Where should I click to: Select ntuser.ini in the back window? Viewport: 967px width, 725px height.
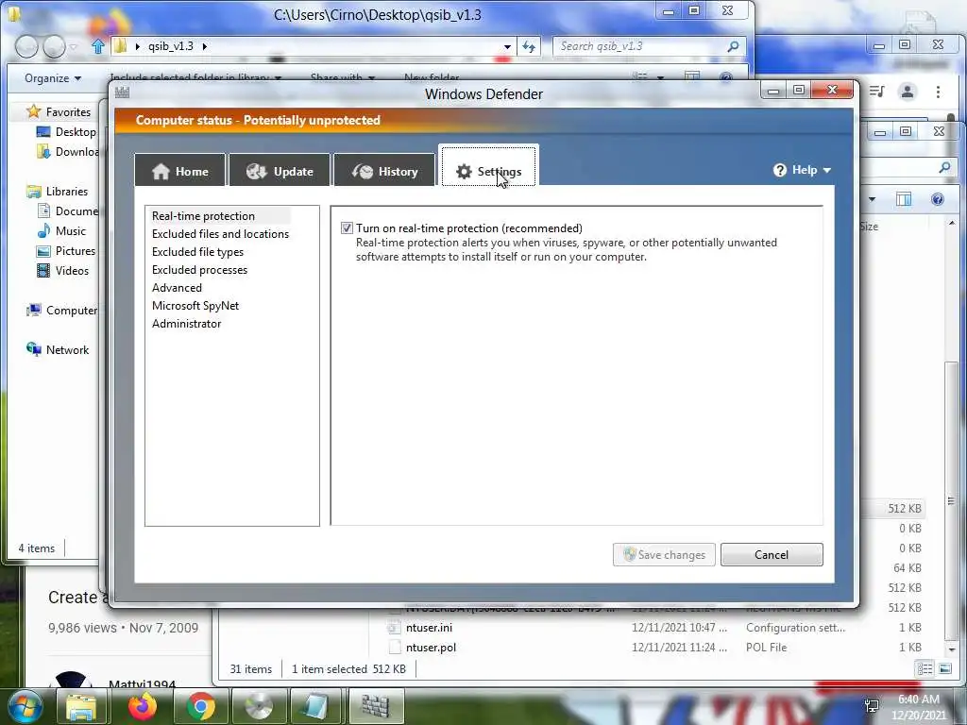(x=429, y=628)
